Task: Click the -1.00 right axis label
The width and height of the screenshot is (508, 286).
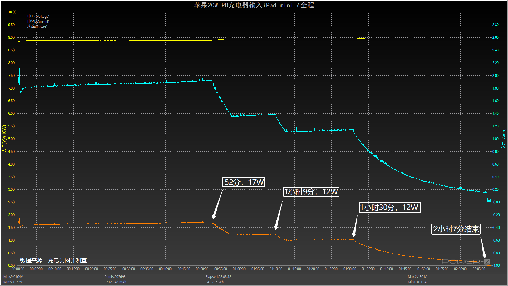Action: [496, 265]
